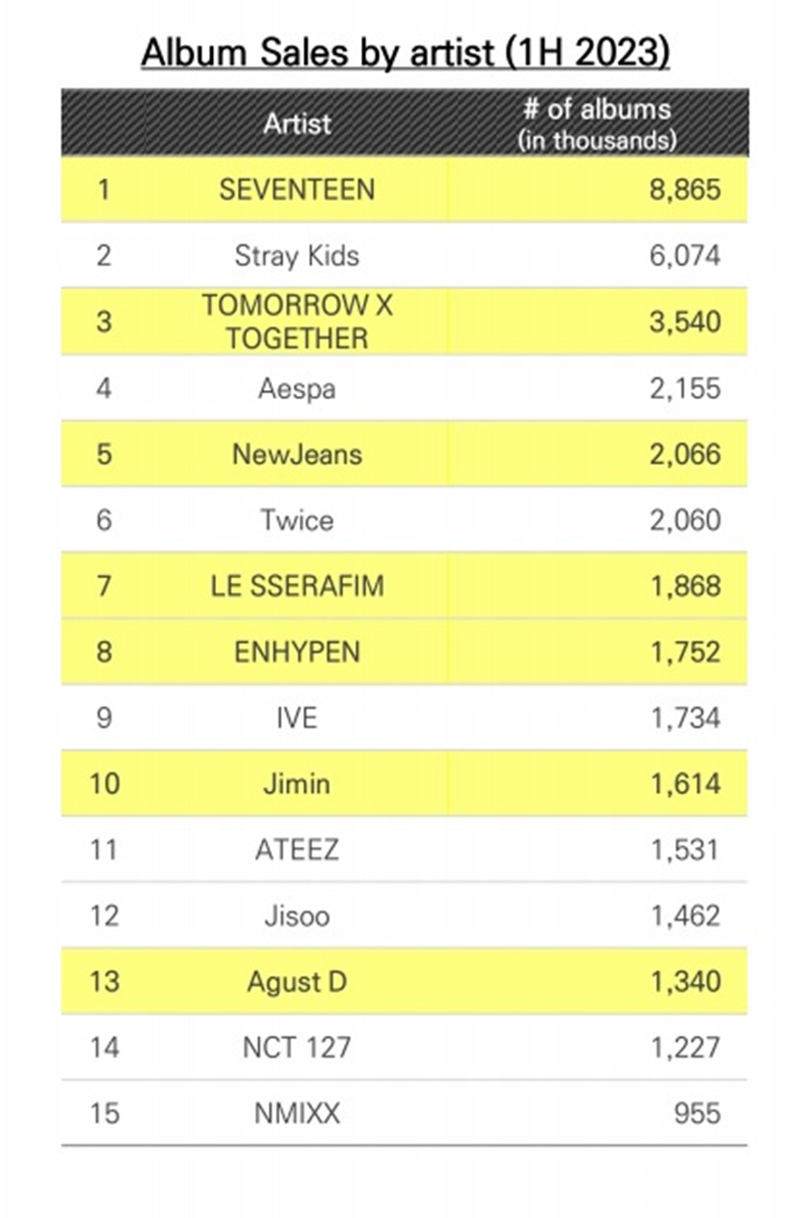Select the TOMORROW X TOGETHER cell
This screenshot has width=796, height=1218.
click(297, 321)
